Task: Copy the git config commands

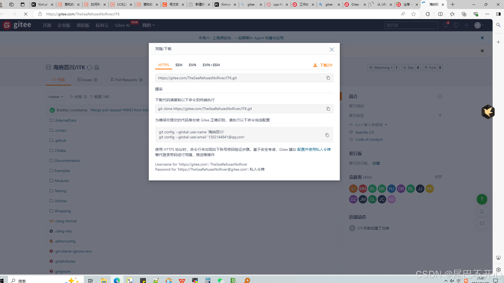Action: (x=327, y=135)
